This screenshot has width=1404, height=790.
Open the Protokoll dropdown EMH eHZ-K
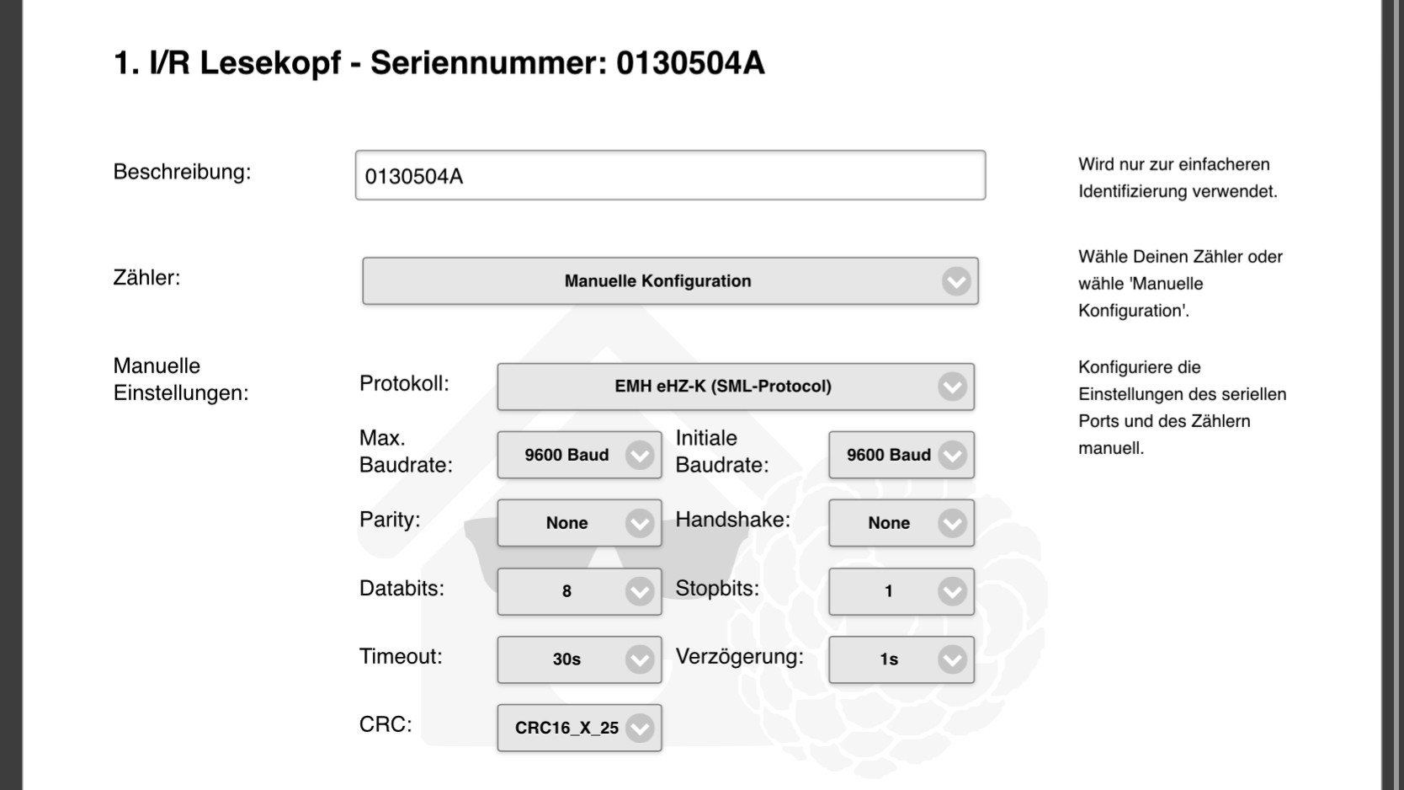736,387
